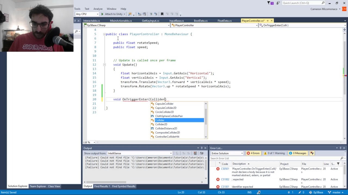Close the Error List panel
This screenshot has width=348, height=195.
[x=344, y=148]
